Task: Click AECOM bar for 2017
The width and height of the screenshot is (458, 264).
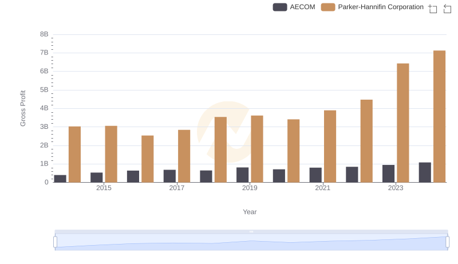Action: [x=169, y=176]
